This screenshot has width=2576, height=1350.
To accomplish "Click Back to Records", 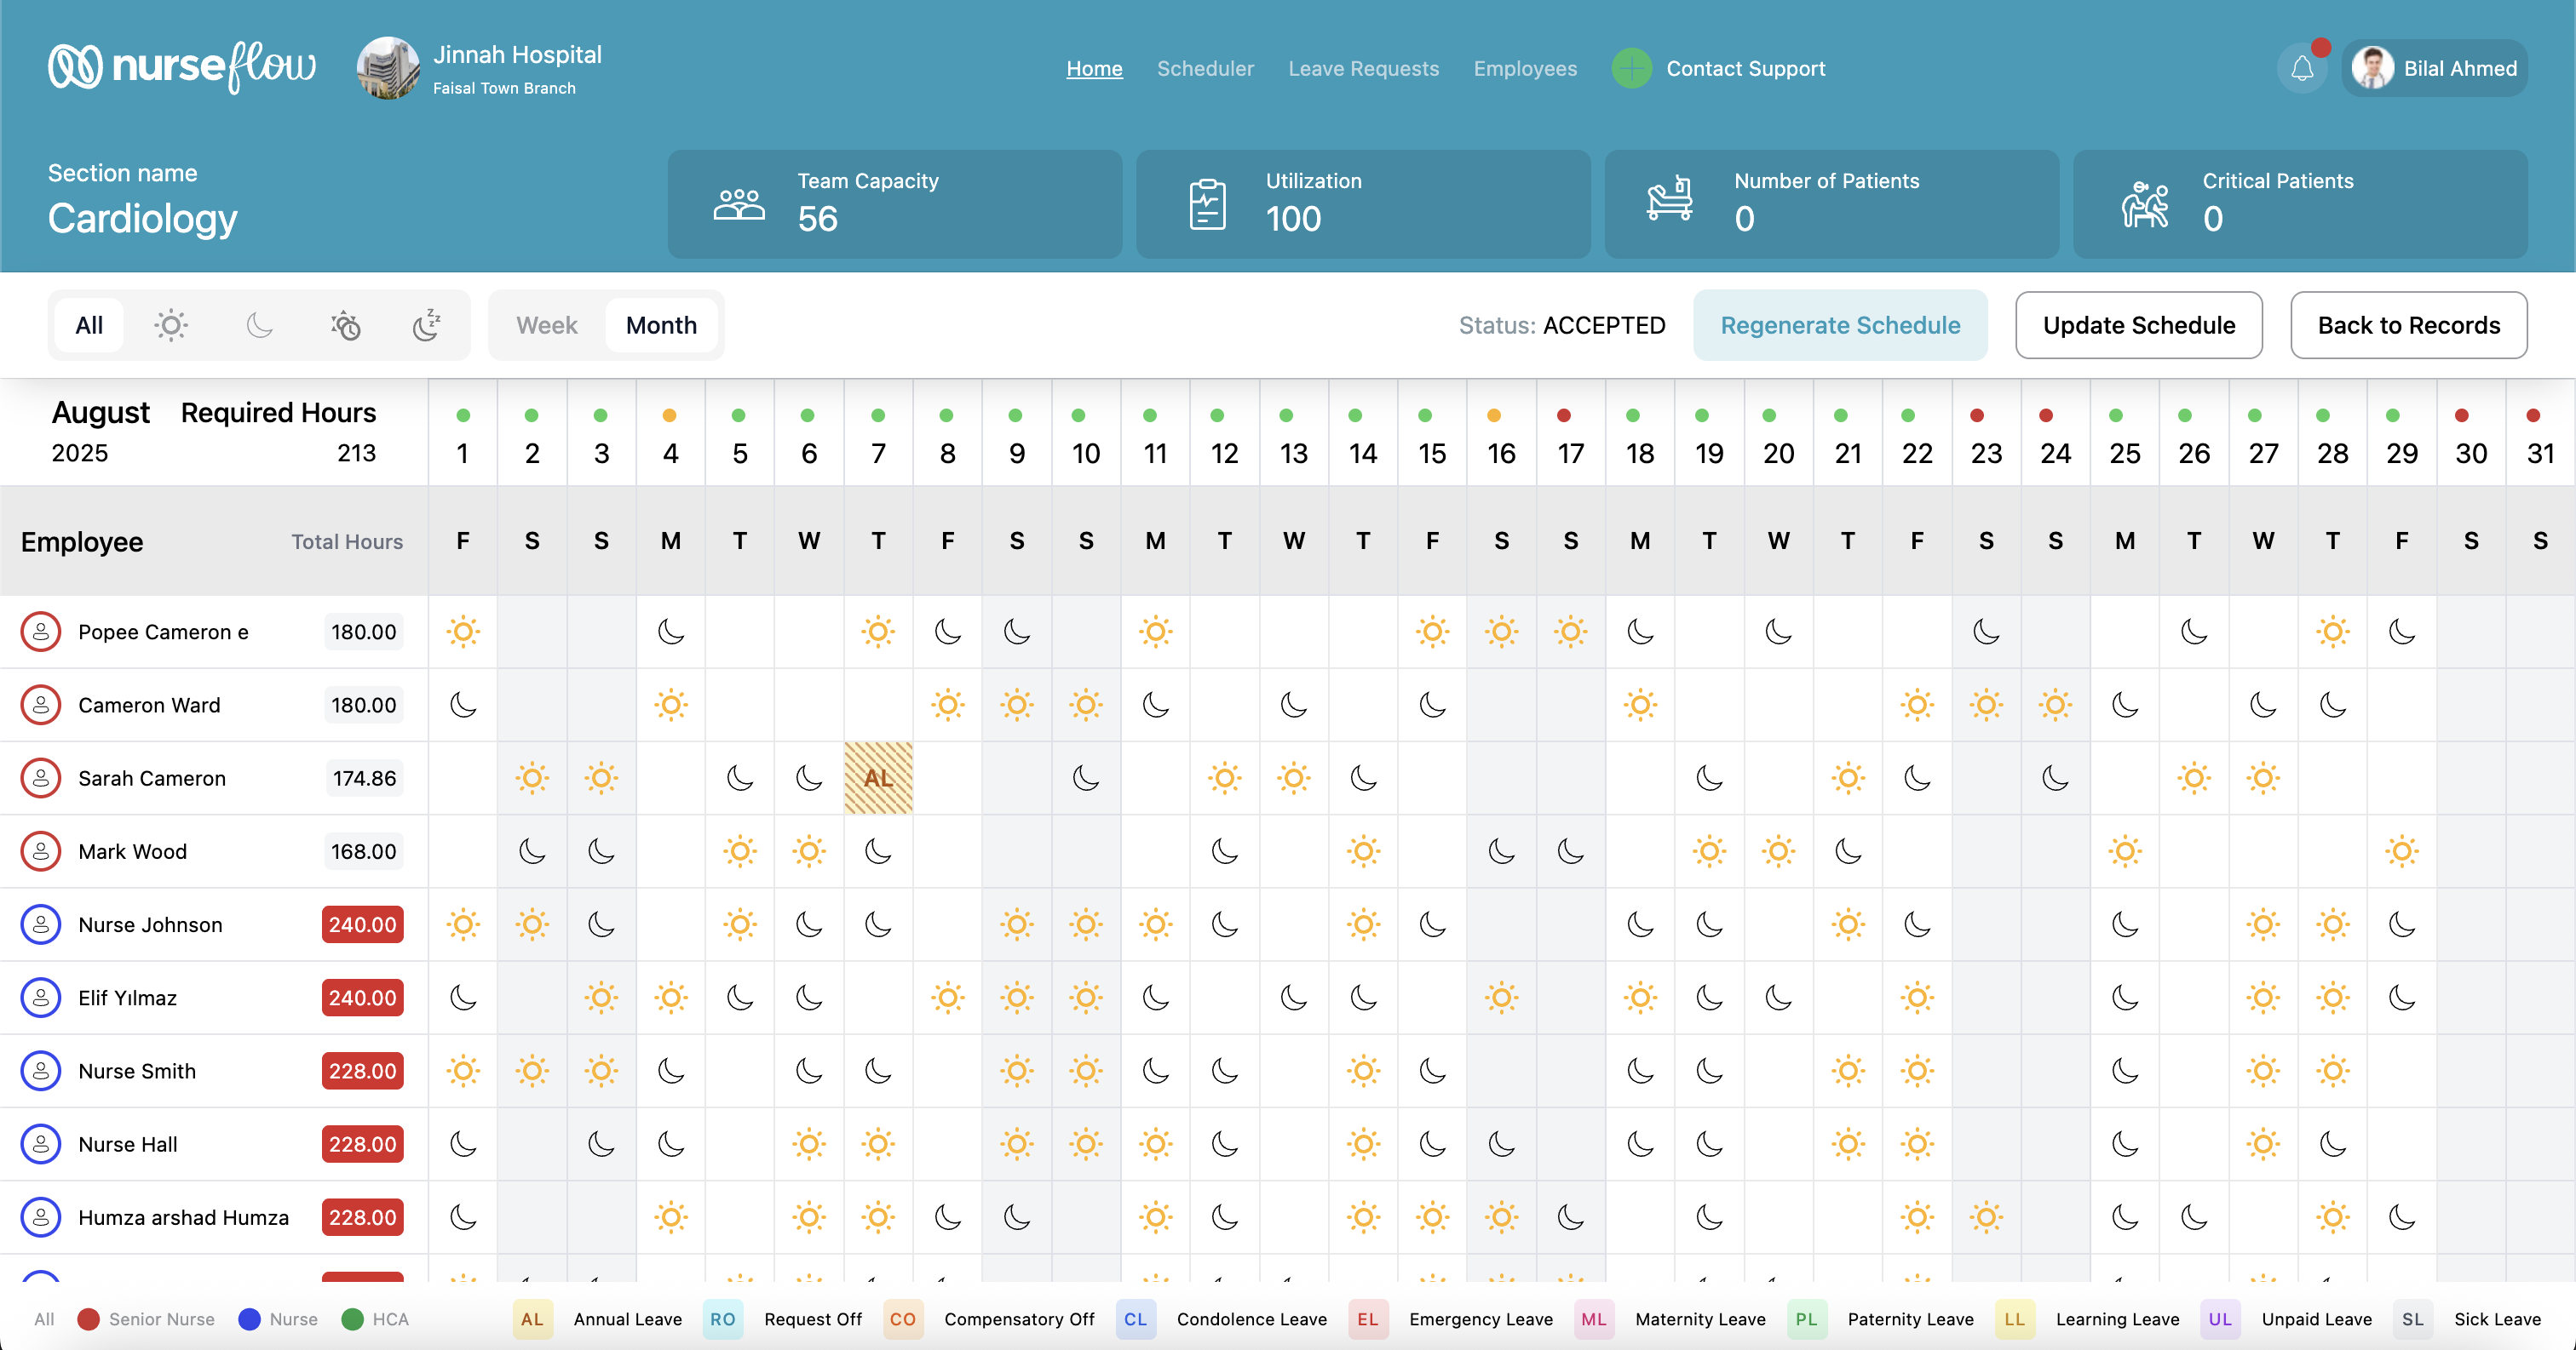I will pyautogui.click(x=2409, y=325).
